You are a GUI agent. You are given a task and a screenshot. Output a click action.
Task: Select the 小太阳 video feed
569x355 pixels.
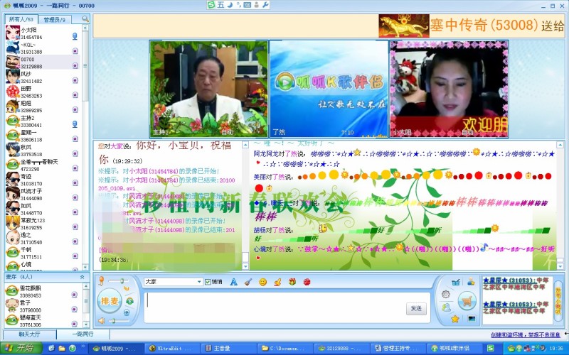click(x=449, y=89)
